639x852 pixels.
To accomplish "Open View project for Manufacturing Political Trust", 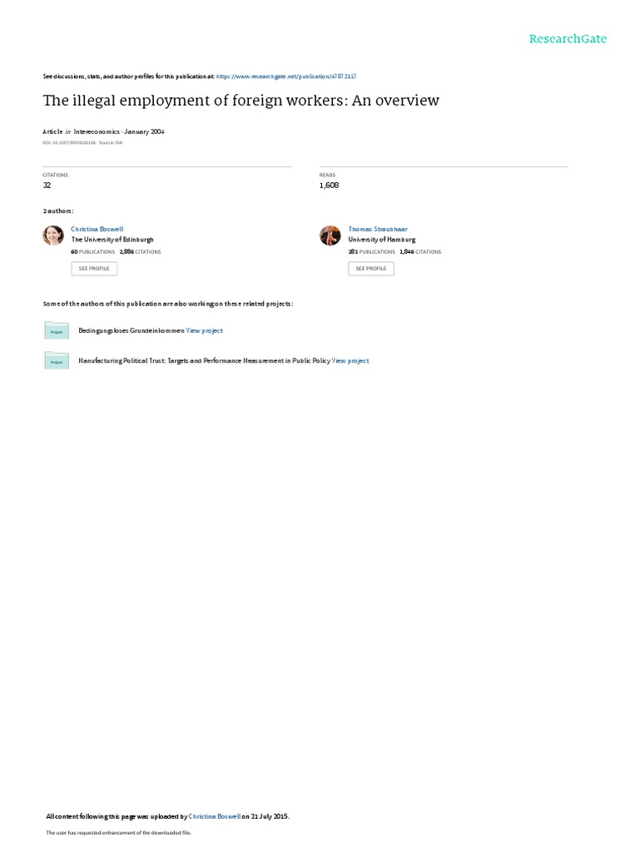I will coord(350,361).
